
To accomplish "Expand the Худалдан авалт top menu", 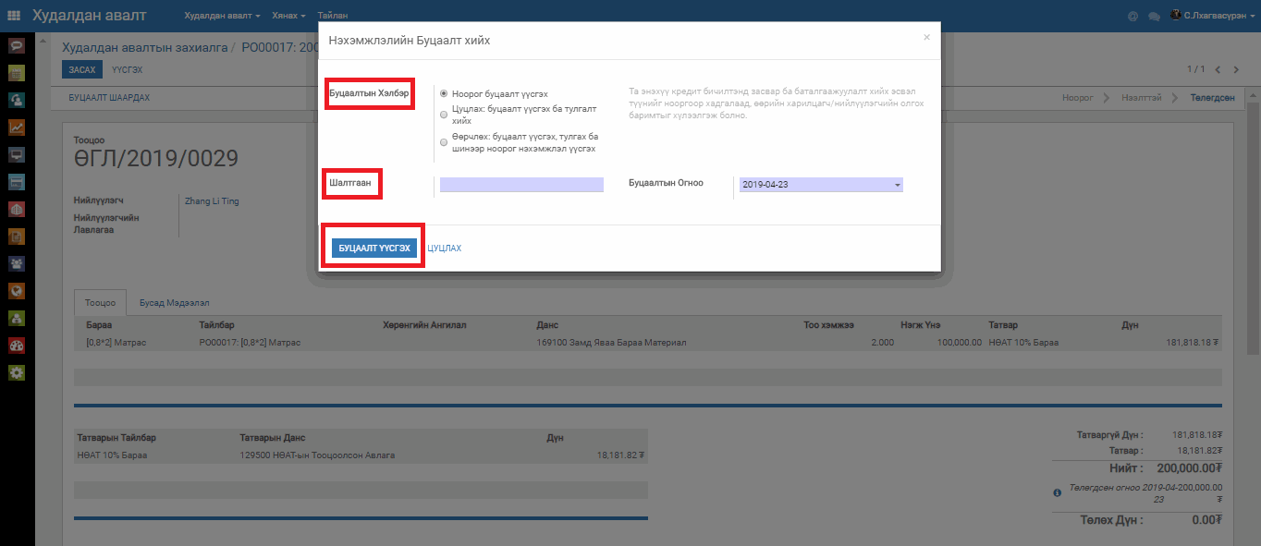I will (222, 16).
